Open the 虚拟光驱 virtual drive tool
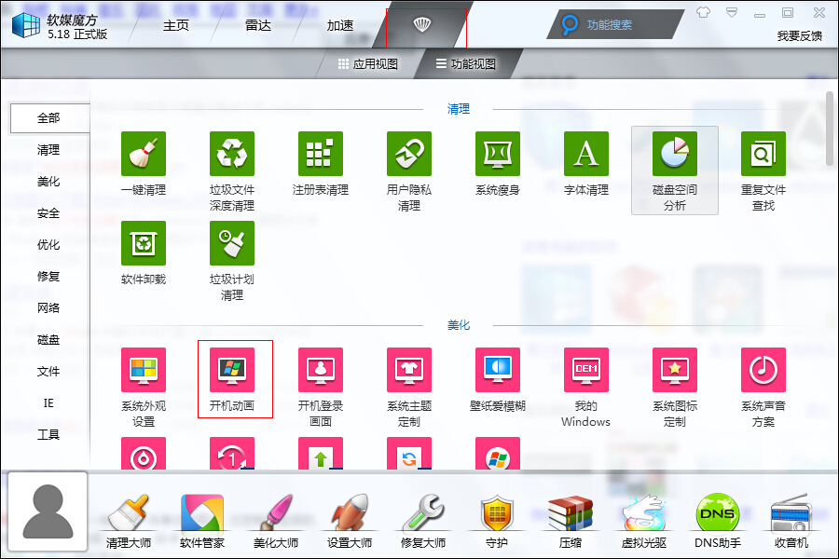The image size is (839, 559). point(643,517)
